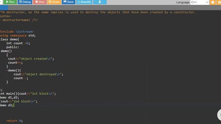This screenshot has height=124, width=221.
Task: Start the Debug session
Action: 25,2
